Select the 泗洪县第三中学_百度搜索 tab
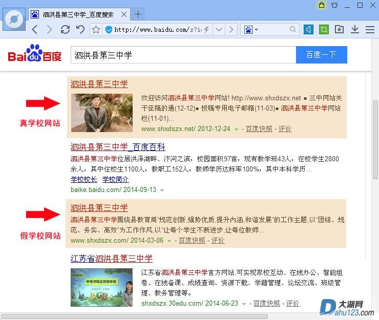Viewport: 379px width, 320px height. 79,14
